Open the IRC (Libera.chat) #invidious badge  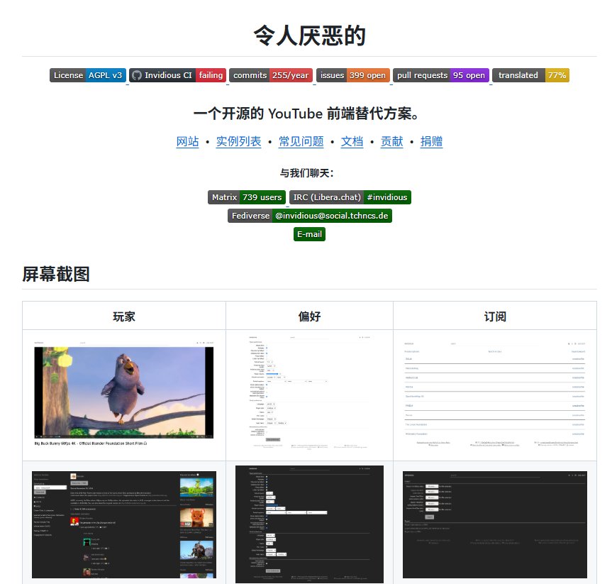click(x=350, y=197)
